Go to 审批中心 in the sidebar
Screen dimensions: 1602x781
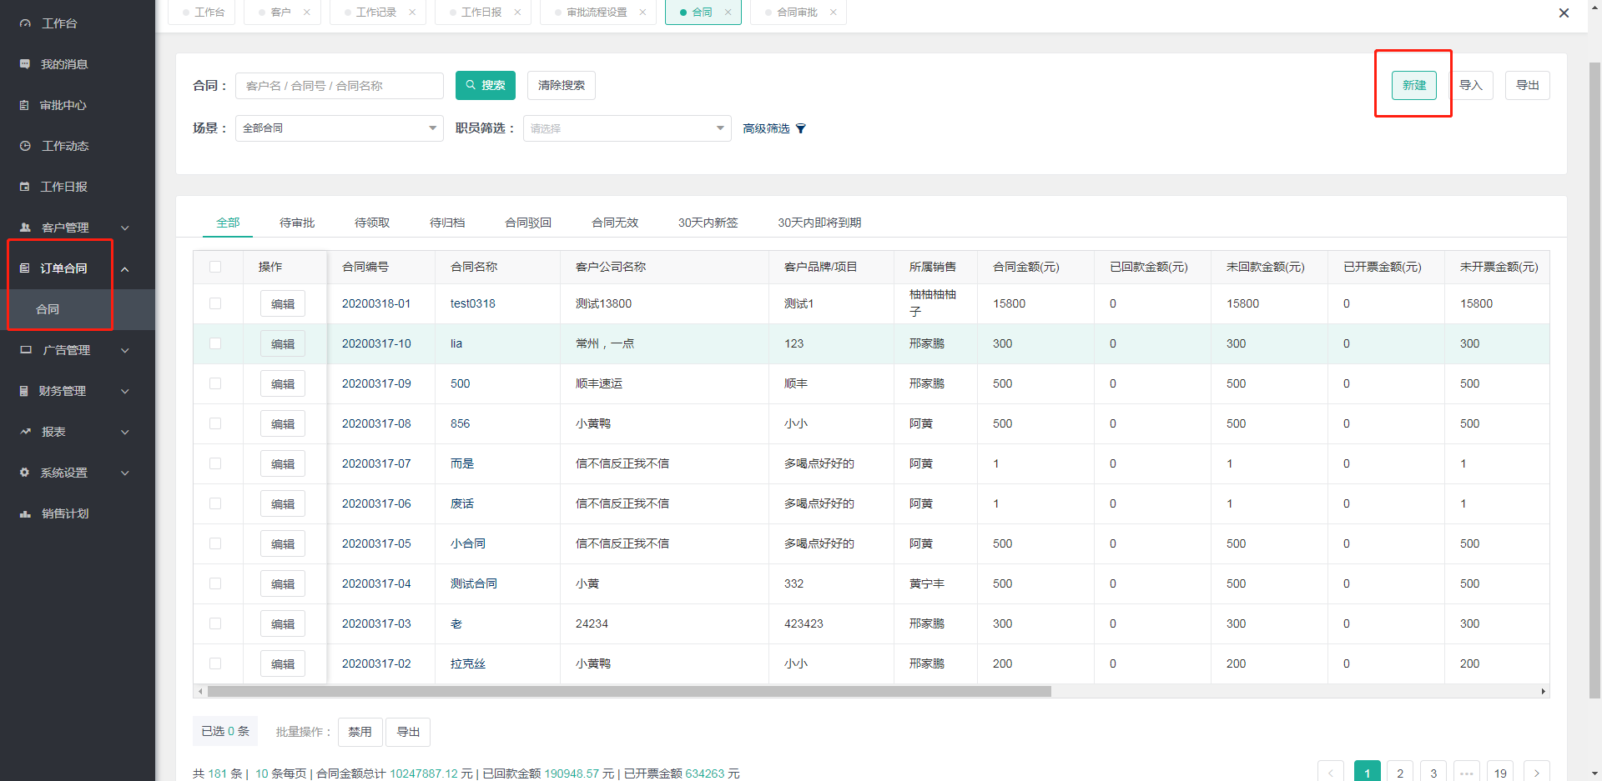(x=63, y=105)
